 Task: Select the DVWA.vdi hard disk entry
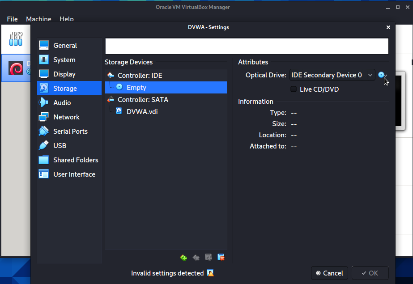tap(166, 112)
